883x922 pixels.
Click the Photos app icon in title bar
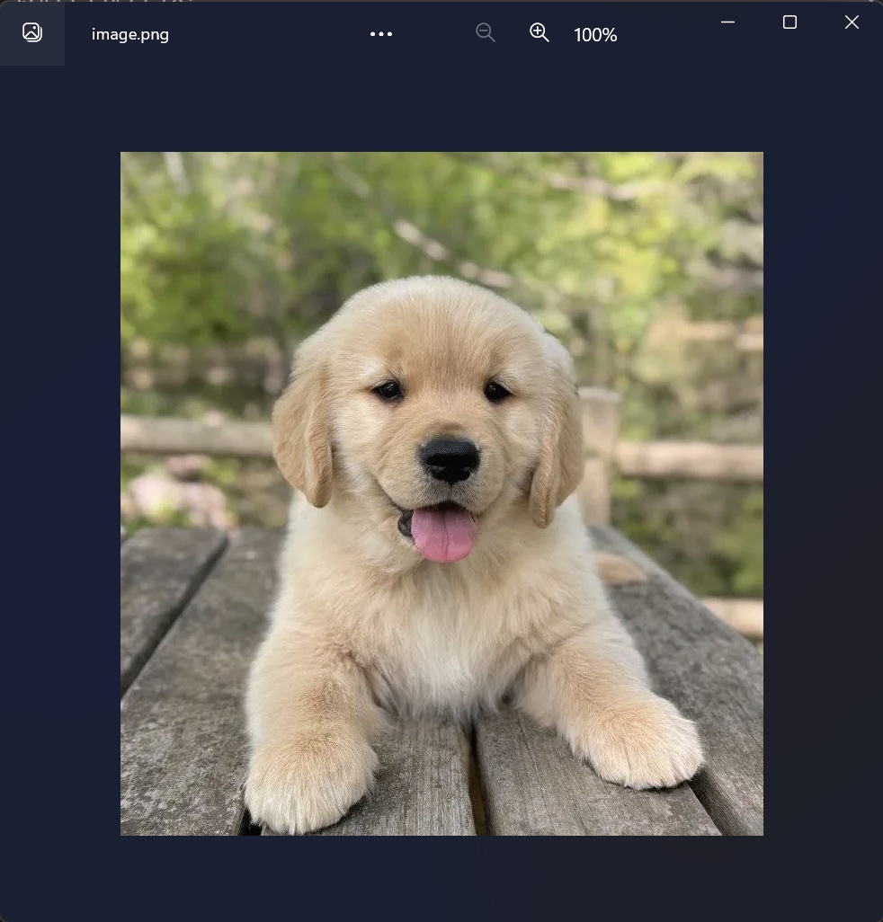click(x=32, y=33)
